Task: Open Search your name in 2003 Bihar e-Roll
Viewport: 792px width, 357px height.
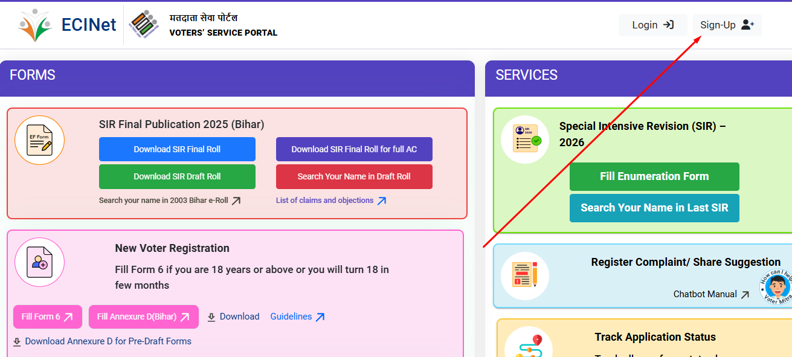Action: pos(170,201)
